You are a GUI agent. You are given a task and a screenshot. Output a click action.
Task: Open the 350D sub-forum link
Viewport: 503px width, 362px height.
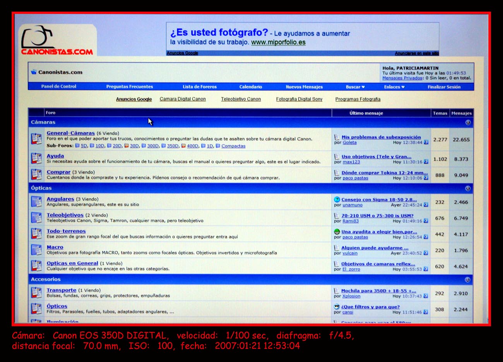173,146
